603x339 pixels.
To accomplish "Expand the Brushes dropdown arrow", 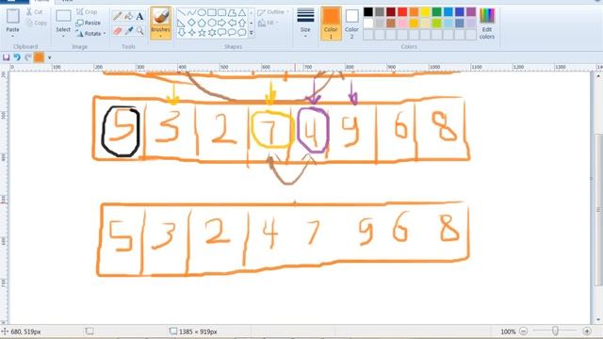I will coord(160,36).
